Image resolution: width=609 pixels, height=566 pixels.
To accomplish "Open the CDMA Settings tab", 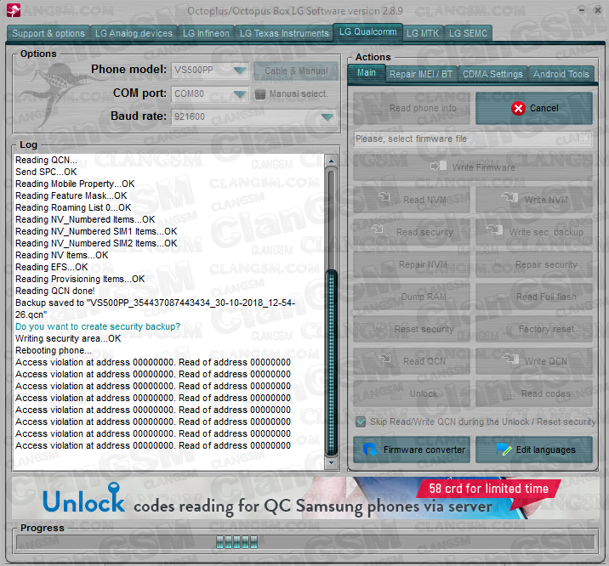I will [x=492, y=74].
